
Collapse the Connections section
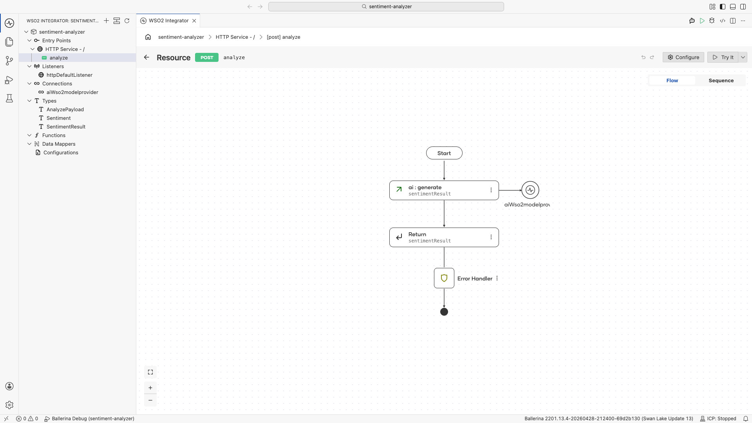tap(29, 83)
